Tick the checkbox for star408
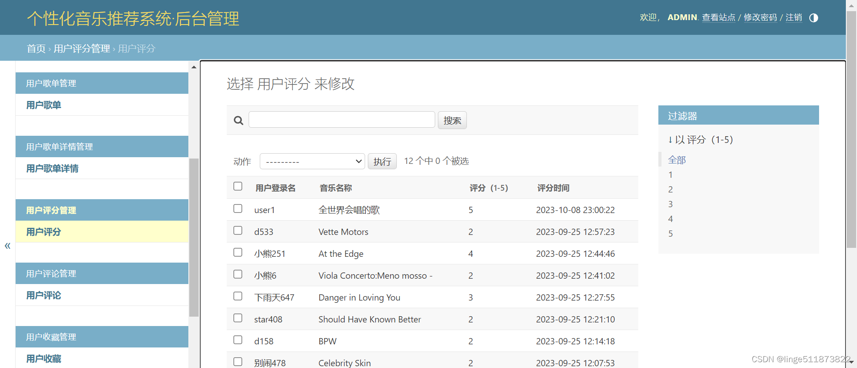This screenshot has height=368, width=857. pos(238,318)
